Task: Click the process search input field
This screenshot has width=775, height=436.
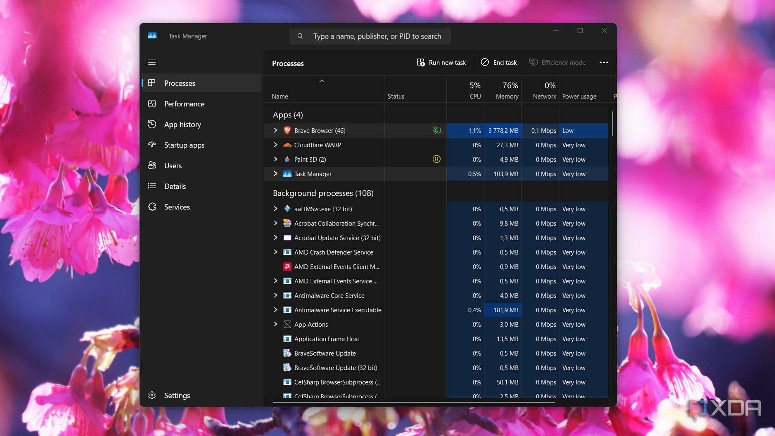Action: [370, 36]
